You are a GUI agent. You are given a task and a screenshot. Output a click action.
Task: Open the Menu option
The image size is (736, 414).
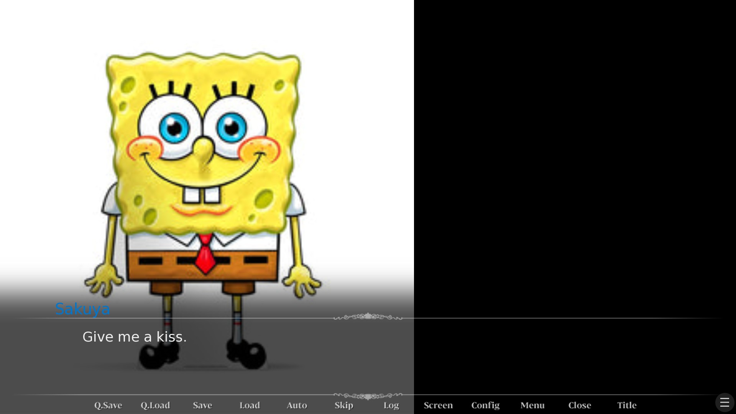(x=532, y=405)
